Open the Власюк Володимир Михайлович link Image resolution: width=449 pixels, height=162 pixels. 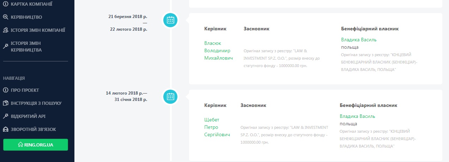click(x=218, y=50)
